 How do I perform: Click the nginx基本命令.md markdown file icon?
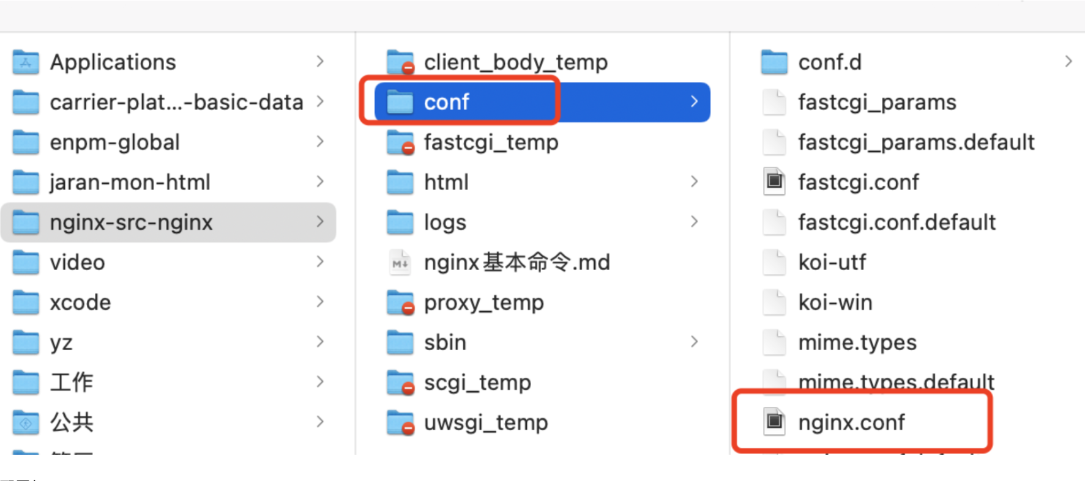coord(400,263)
